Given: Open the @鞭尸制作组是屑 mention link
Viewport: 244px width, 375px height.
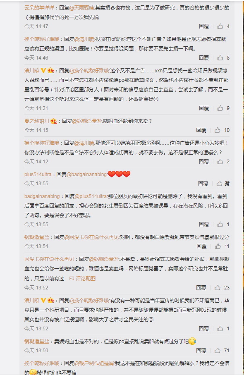Looking at the screenshot, I should click(x=94, y=363).
